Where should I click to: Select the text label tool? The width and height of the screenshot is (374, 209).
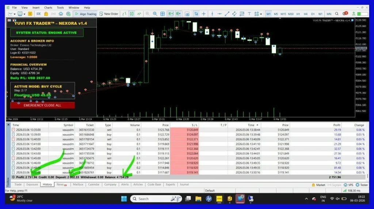pyautogui.click(x=249, y=14)
